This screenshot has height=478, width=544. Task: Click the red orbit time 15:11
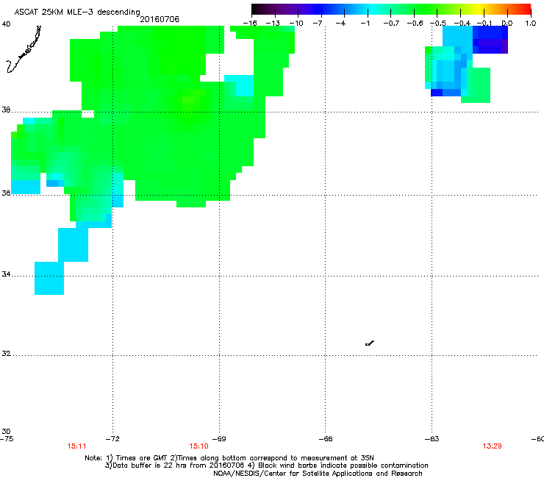click(76, 446)
